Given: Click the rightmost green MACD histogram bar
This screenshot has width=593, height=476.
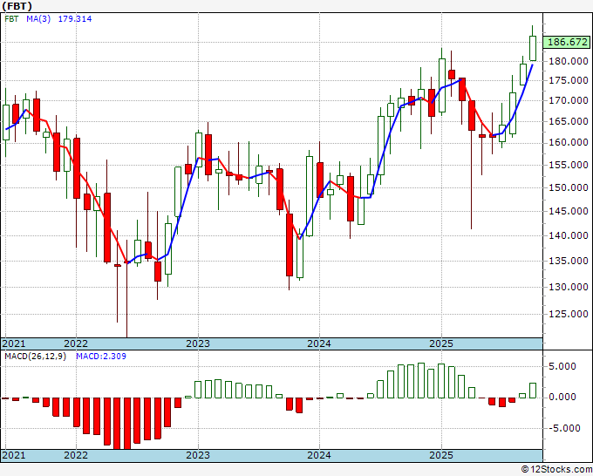Looking at the screenshot, I should 533,391.
